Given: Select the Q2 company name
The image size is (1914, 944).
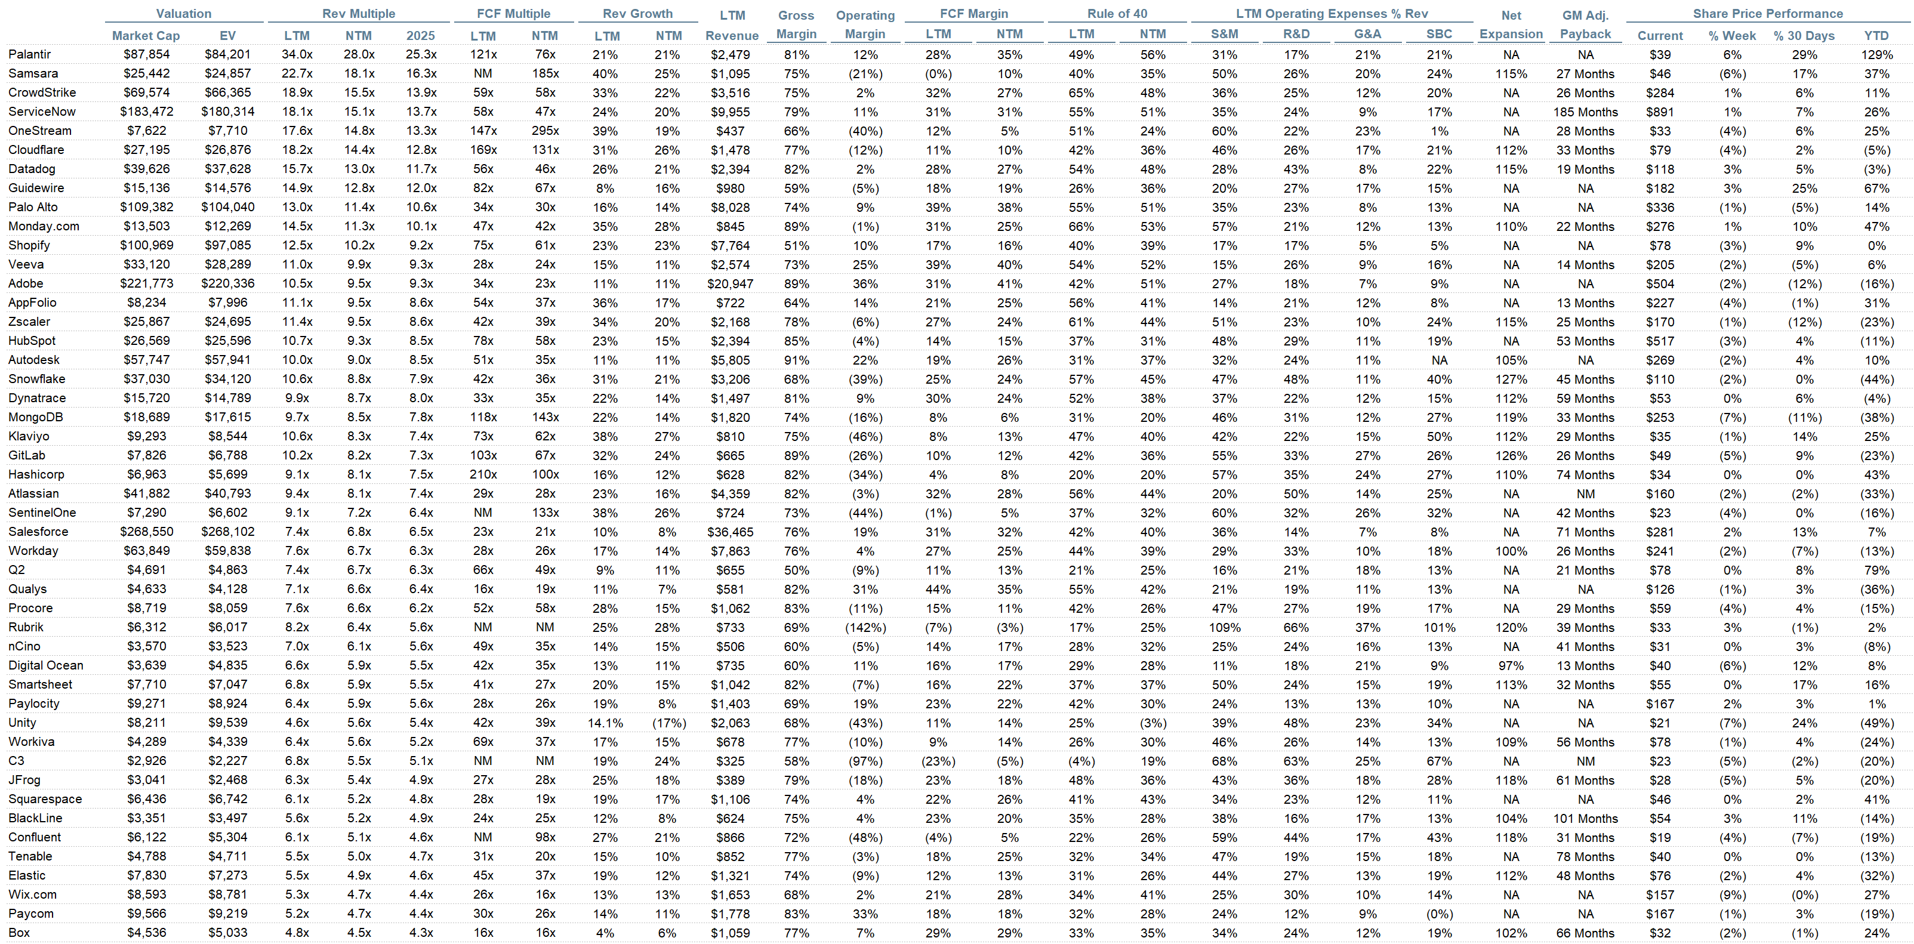Looking at the screenshot, I should pyautogui.click(x=16, y=570).
